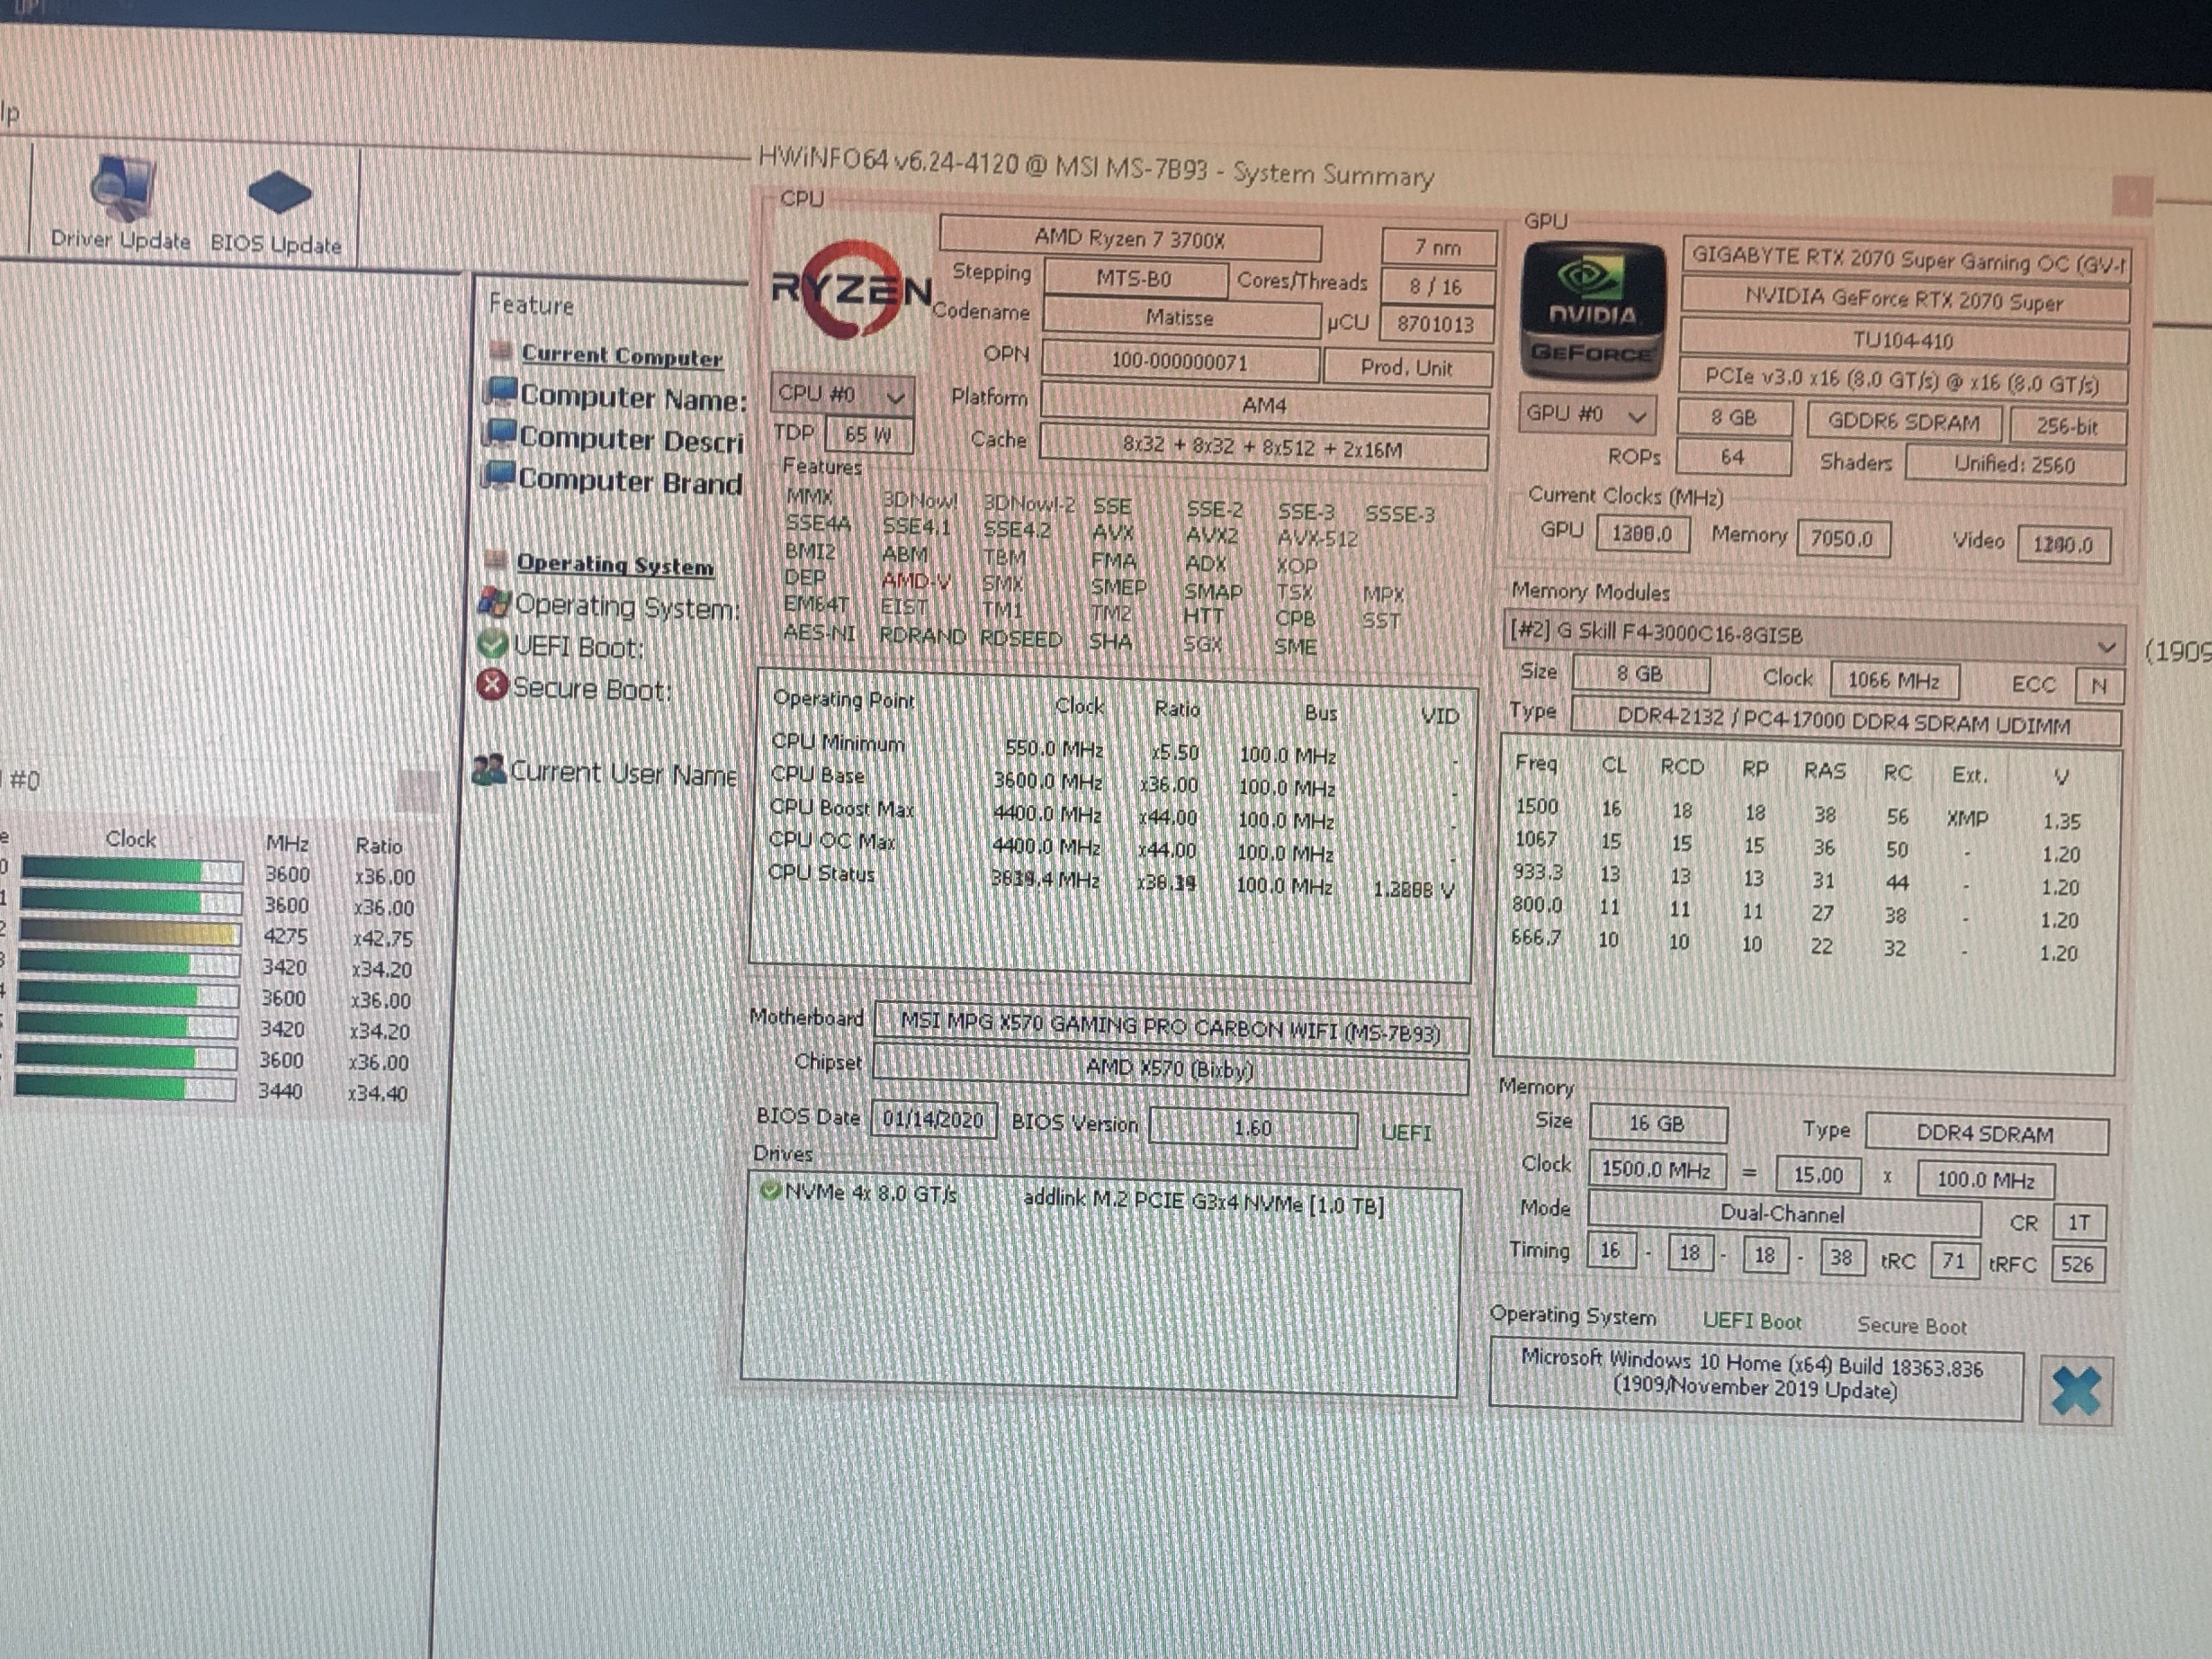Click the yellow core 2 clock bar

tap(130, 934)
